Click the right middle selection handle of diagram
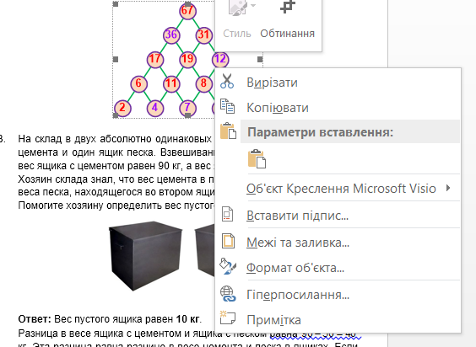This screenshot has height=347, width=476. click(260, 60)
